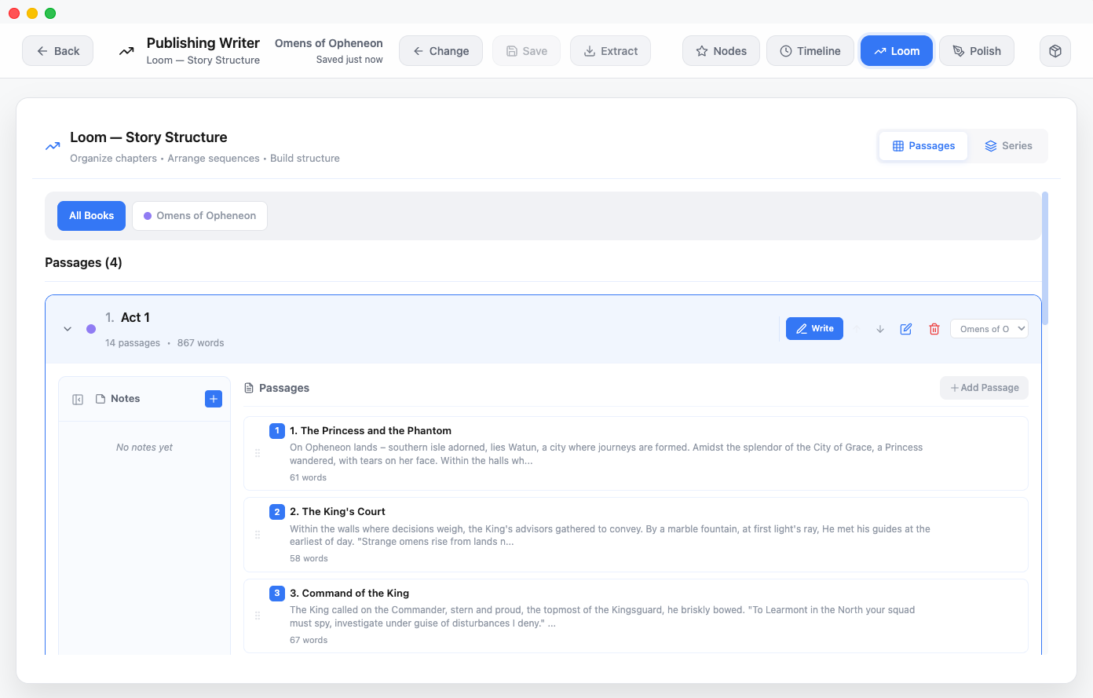Open the Omens of O book dropdown

click(989, 328)
